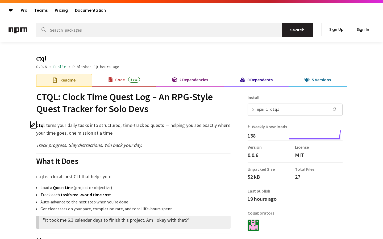Click the 19 hours ago last publish value

click(262, 199)
